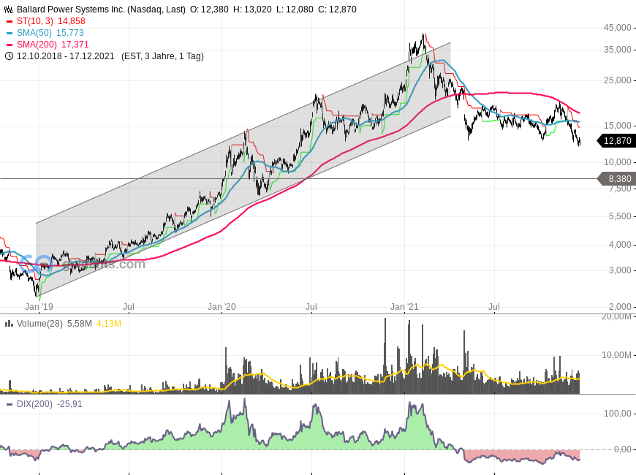Click the 0,00 DIX axis label

[x=622, y=449]
